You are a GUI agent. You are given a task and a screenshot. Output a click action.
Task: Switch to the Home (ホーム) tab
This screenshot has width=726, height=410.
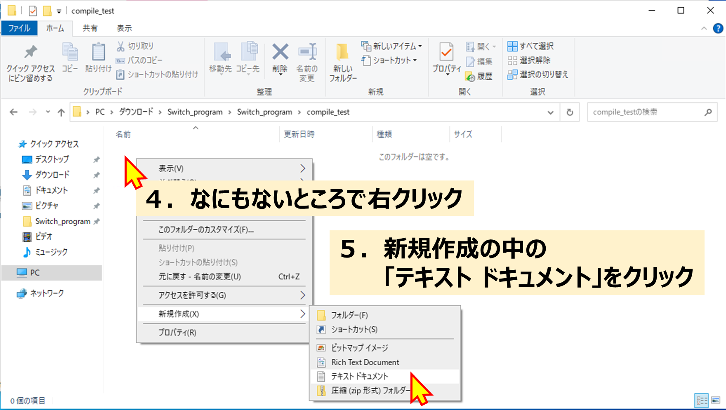pos(55,28)
